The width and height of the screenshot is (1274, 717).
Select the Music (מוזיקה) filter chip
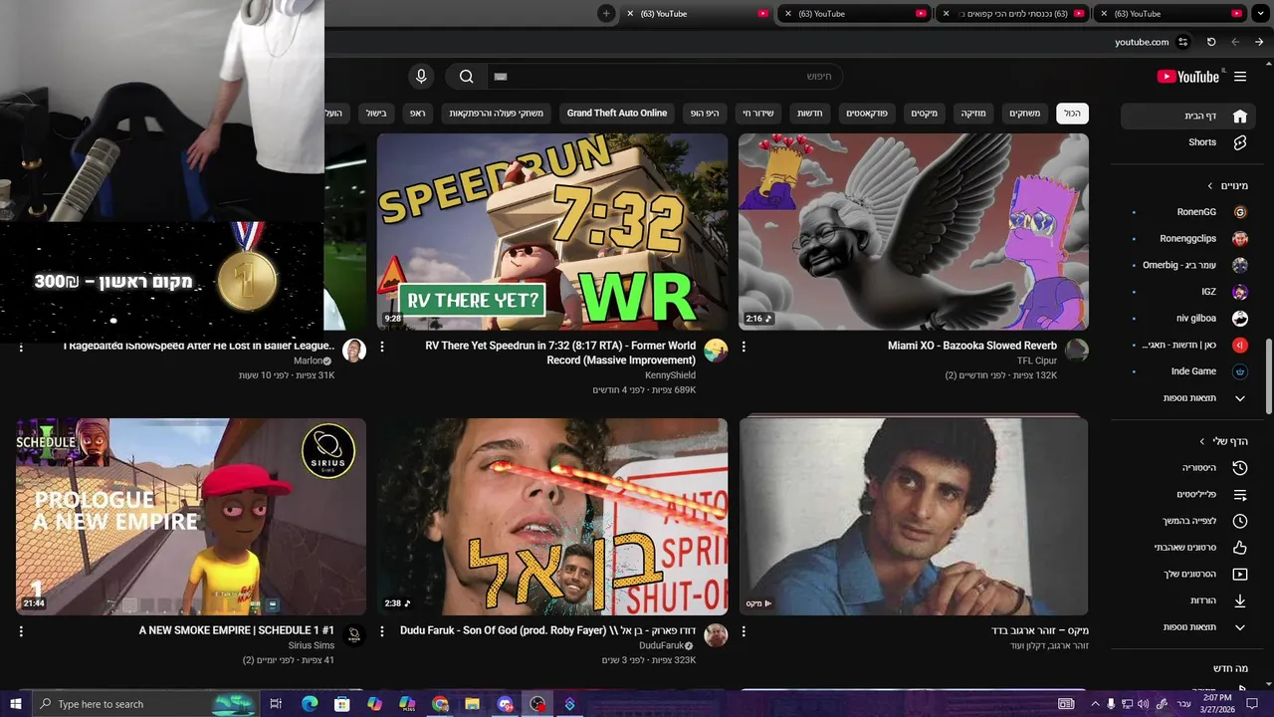pyautogui.click(x=972, y=114)
